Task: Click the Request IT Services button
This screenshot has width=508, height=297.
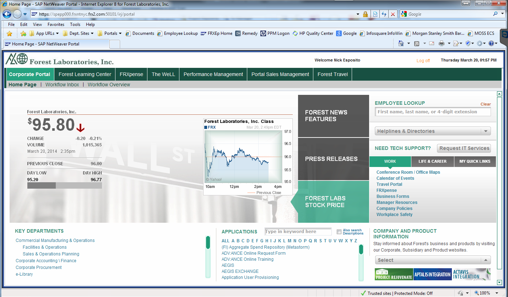Action: pos(464,148)
